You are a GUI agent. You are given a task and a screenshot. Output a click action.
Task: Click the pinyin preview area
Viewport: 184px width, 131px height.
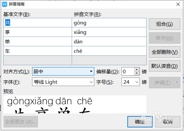75,104
